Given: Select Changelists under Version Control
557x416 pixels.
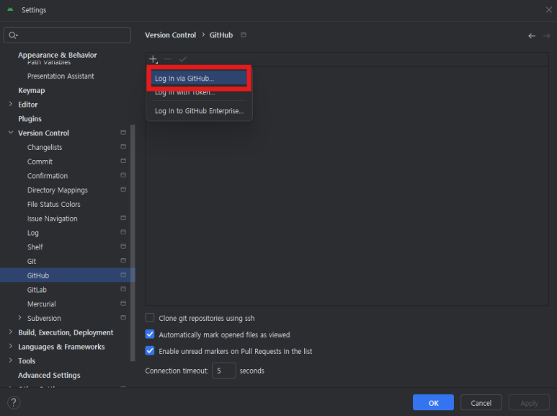Looking at the screenshot, I should point(45,147).
